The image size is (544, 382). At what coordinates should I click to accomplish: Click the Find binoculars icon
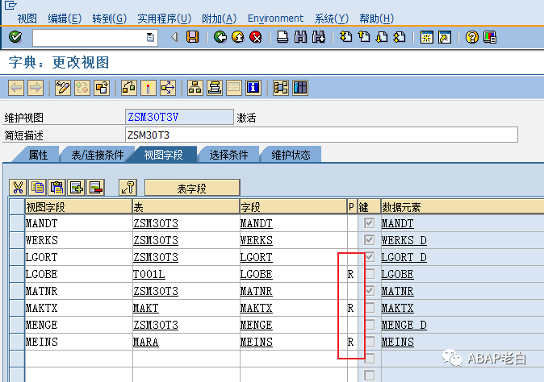300,37
